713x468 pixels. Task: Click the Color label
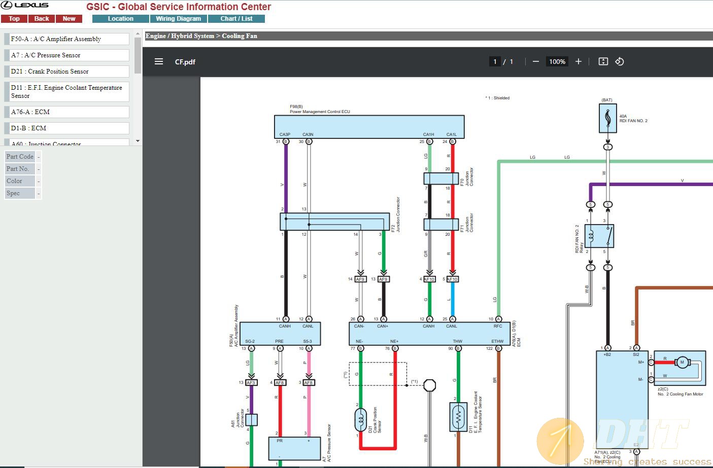coord(20,181)
